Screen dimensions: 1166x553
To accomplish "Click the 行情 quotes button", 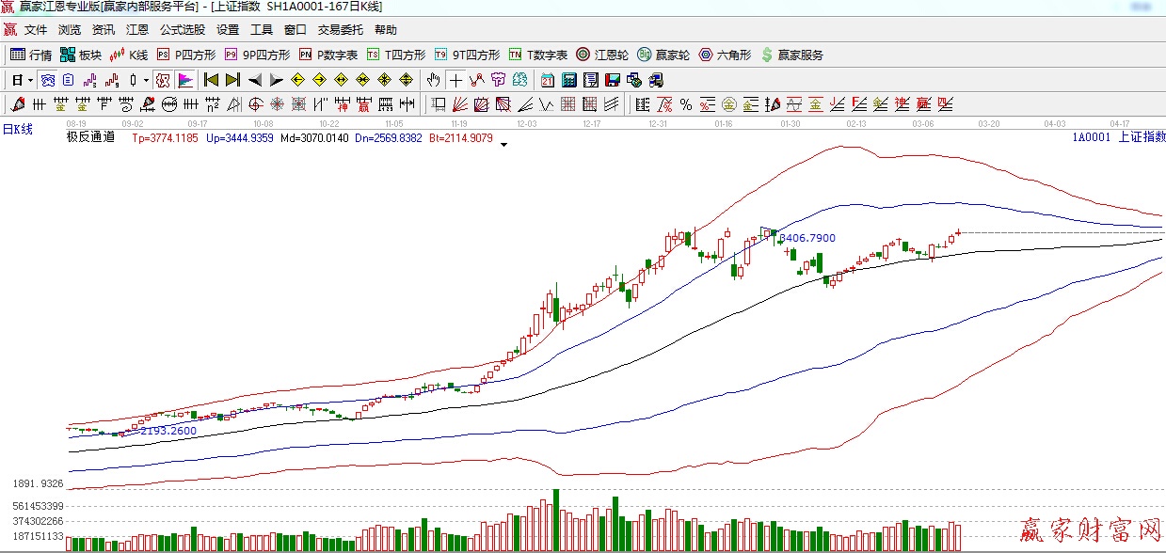I will 31,55.
